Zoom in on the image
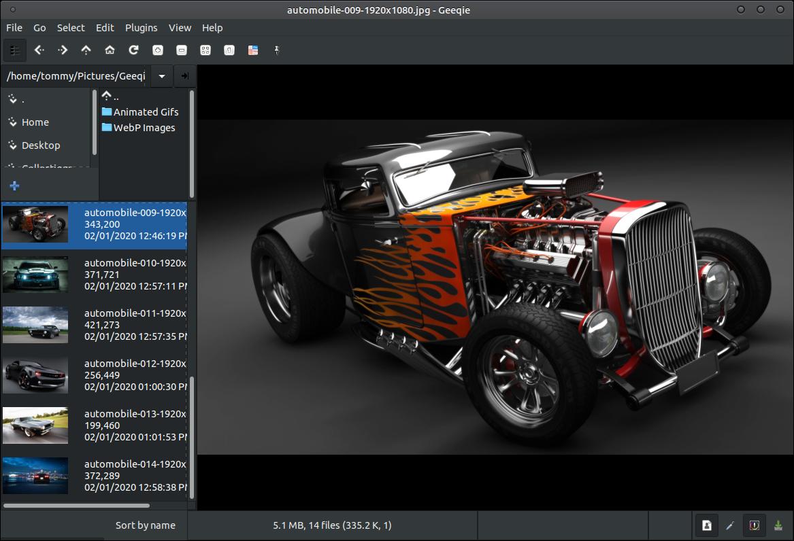The width and height of the screenshot is (794, 541). (157, 50)
